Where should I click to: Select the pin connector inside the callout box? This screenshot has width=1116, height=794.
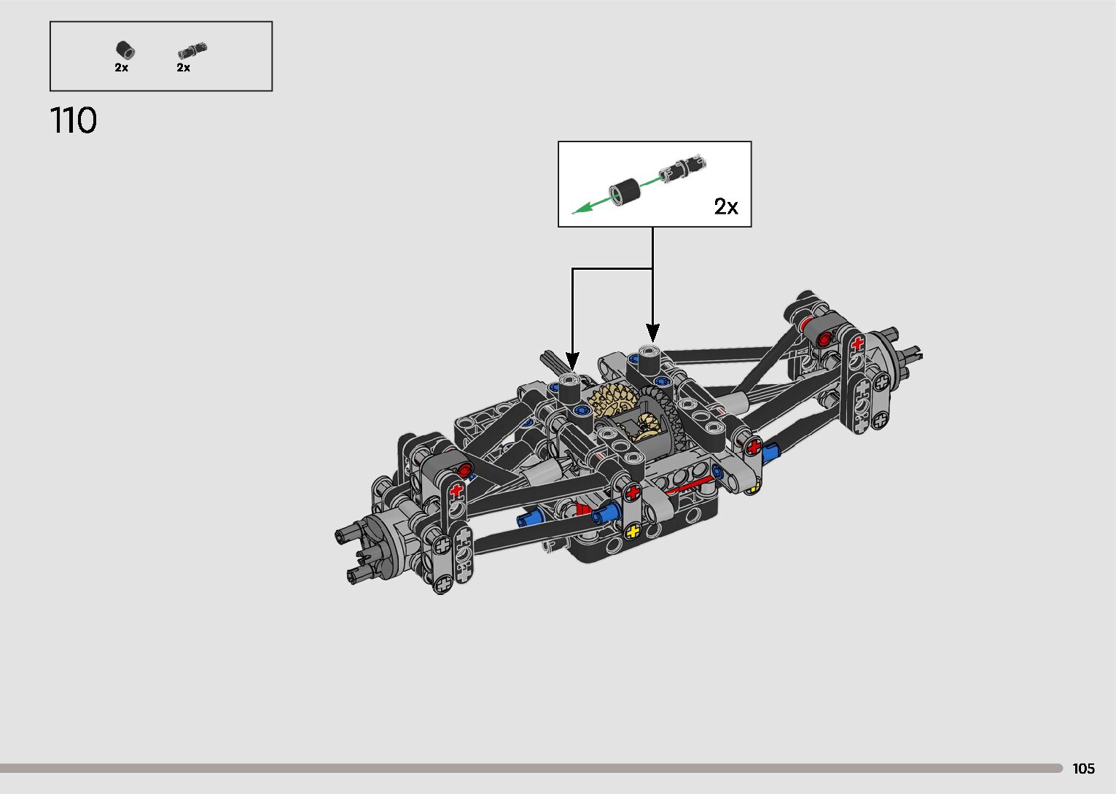tap(682, 168)
